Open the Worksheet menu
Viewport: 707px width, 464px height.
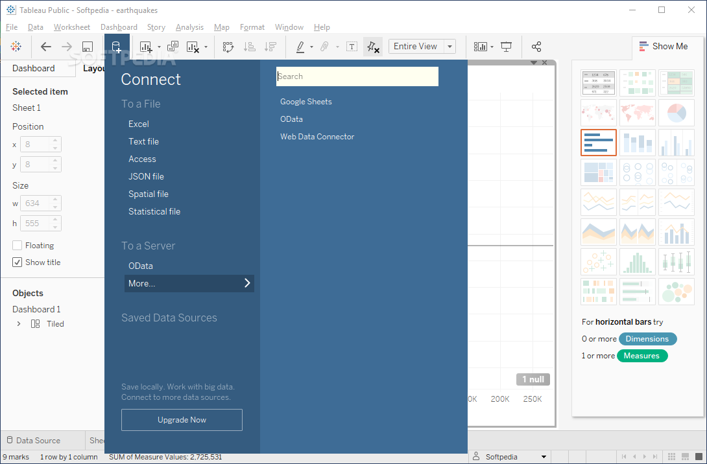click(72, 27)
